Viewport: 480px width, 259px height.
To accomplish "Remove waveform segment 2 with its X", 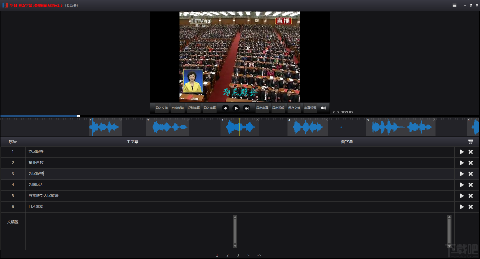I will (188, 119).
